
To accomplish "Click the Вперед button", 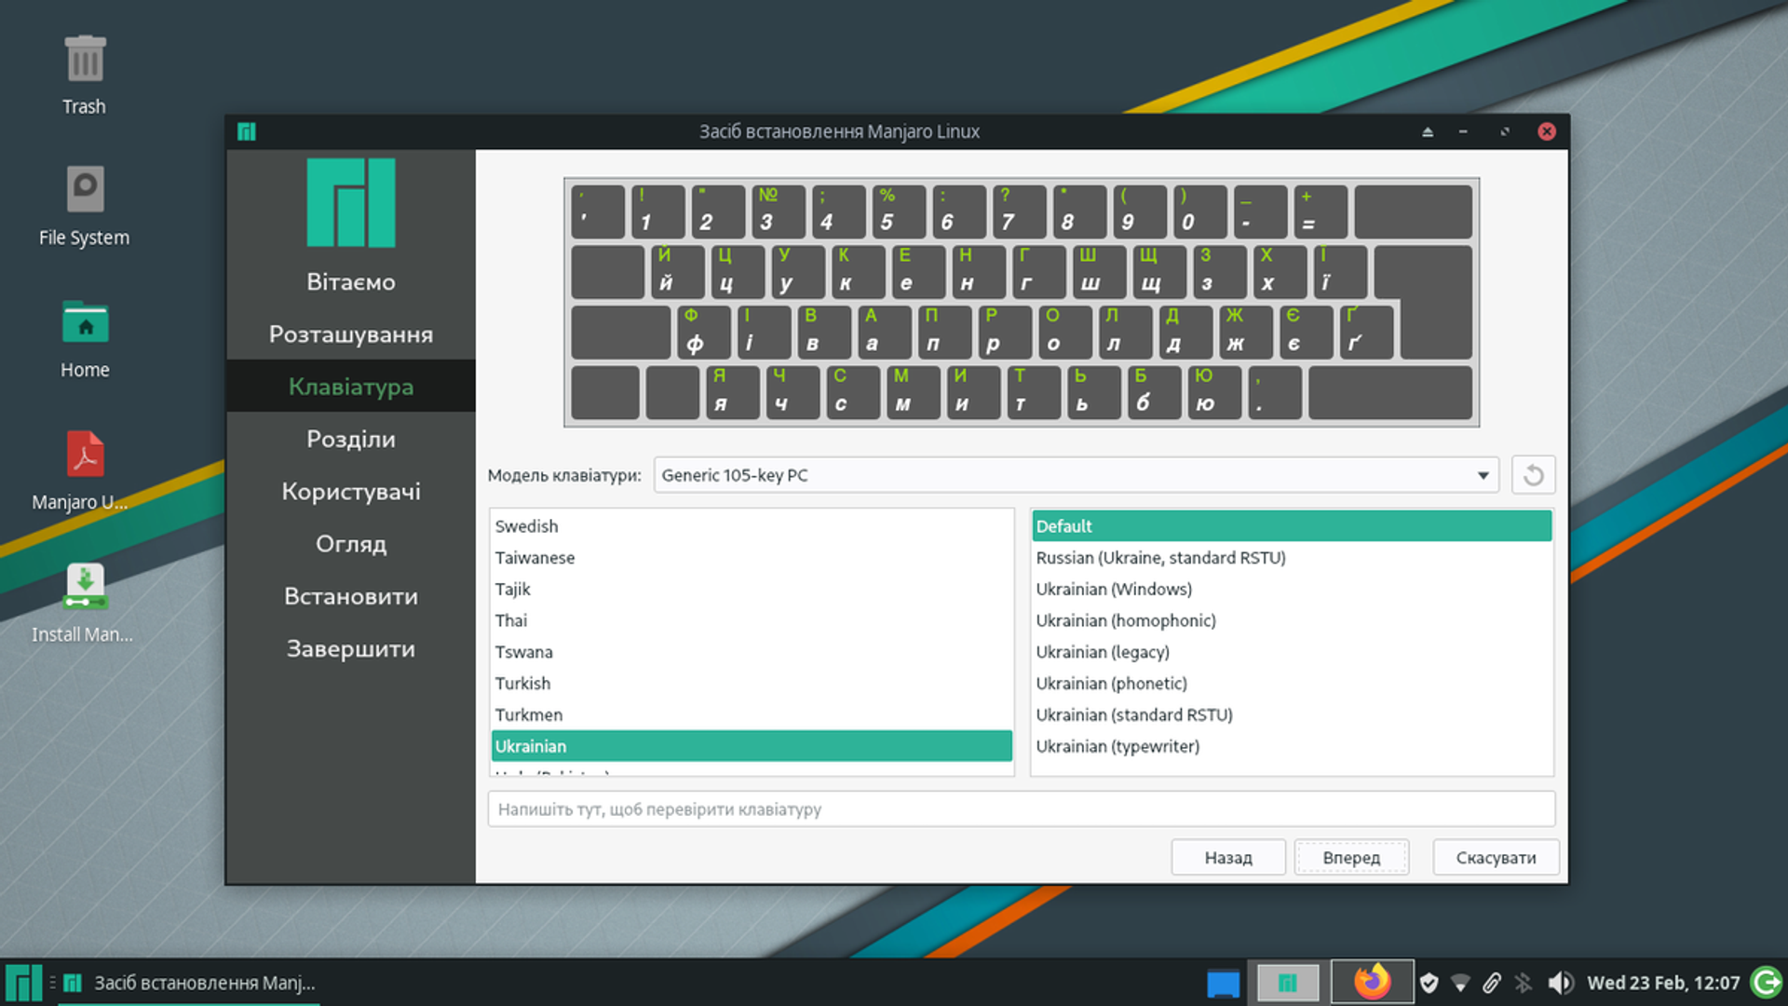I will pos(1351,857).
